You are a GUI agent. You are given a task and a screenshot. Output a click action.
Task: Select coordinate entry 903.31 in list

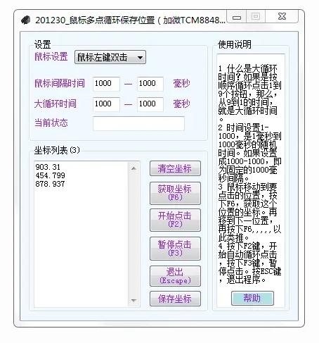click(x=48, y=167)
